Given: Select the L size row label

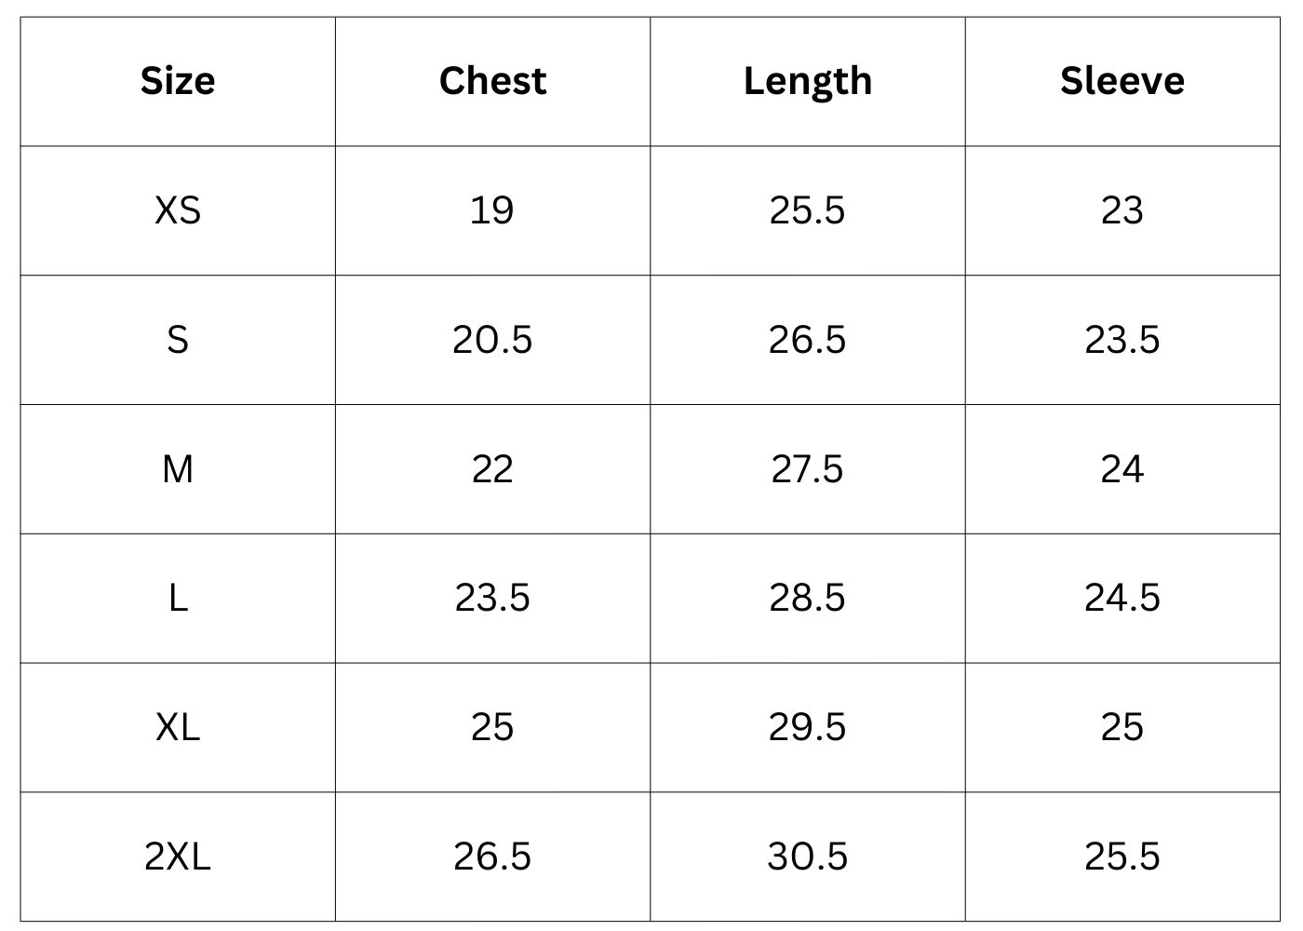Looking at the screenshot, I should (178, 598).
